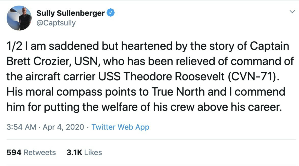Click the "594" retweet count number

(14, 152)
